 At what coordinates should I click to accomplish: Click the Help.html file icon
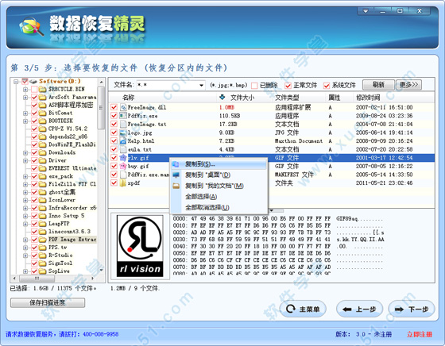[123, 140]
